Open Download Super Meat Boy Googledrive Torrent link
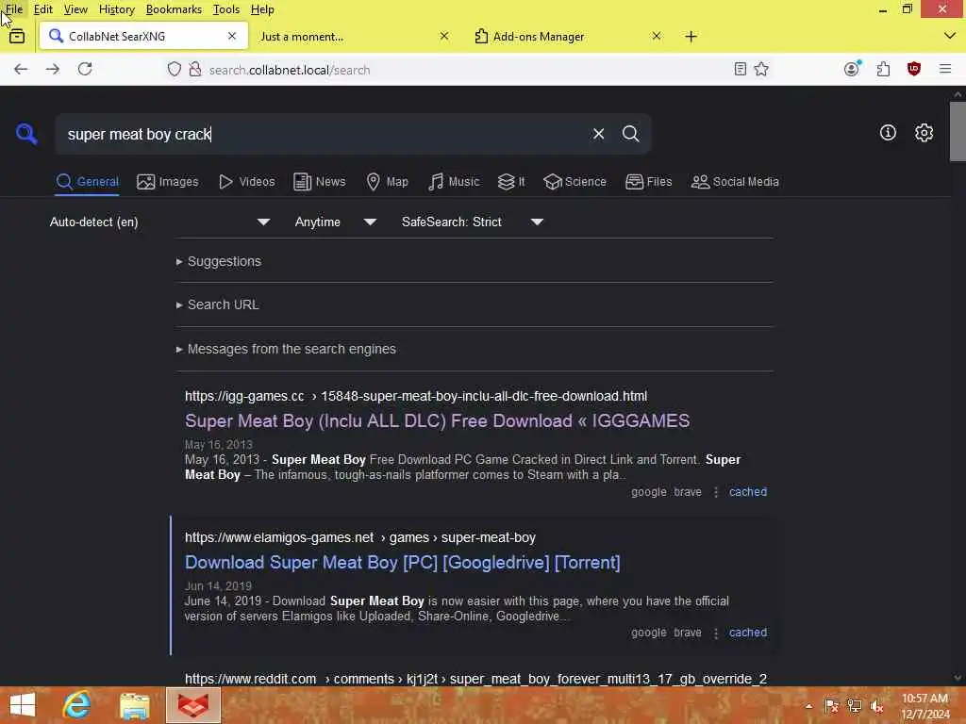 (402, 563)
